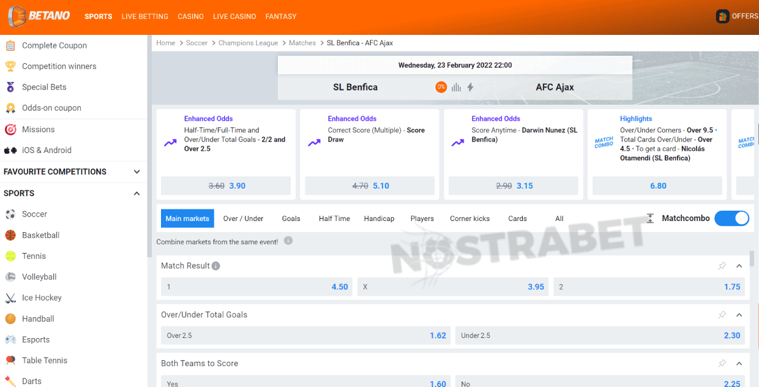The width and height of the screenshot is (759, 387).
Task: Click the lightning bolt icon in match header
Action: (x=470, y=87)
